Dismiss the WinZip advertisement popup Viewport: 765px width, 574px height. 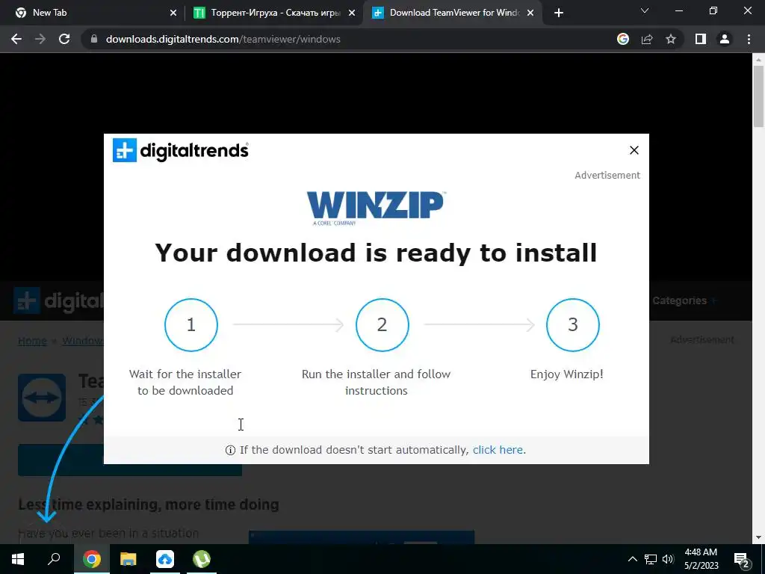(x=634, y=150)
